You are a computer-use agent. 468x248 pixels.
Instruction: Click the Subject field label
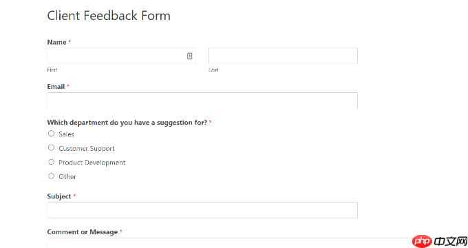[59, 196]
